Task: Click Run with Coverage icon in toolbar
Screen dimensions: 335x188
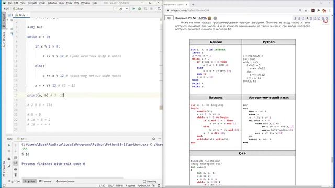Action: pyautogui.click(x=146, y=9)
